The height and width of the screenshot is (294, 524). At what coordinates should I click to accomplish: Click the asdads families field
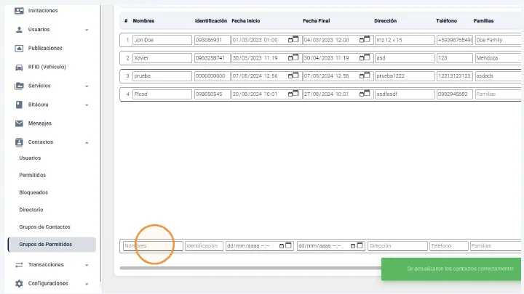498,75
